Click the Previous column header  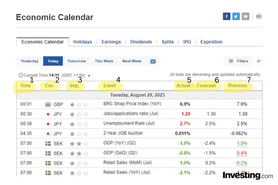point(238,86)
